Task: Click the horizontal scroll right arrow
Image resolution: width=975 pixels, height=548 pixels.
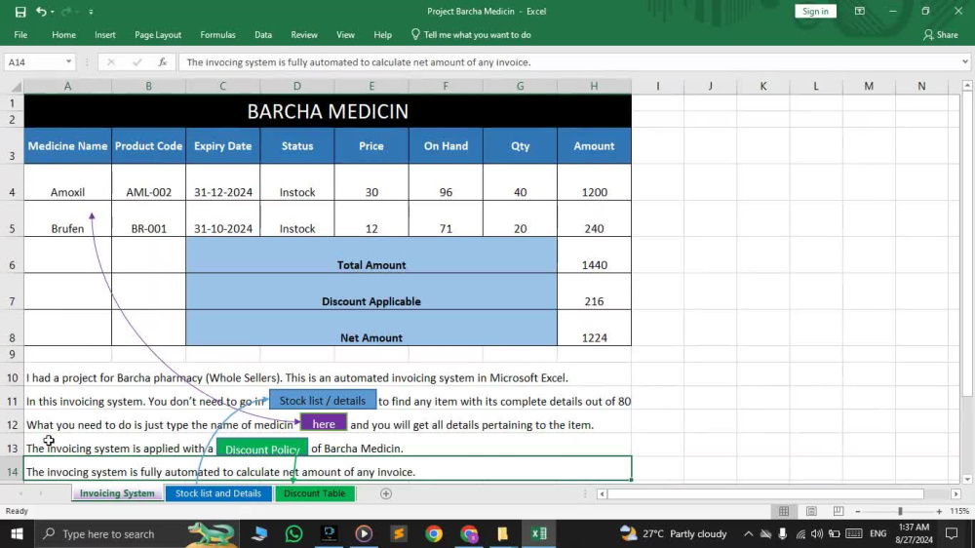Action: pyautogui.click(x=955, y=494)
